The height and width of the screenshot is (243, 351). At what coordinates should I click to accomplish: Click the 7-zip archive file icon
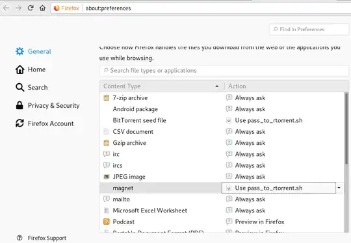coord(107,98)
